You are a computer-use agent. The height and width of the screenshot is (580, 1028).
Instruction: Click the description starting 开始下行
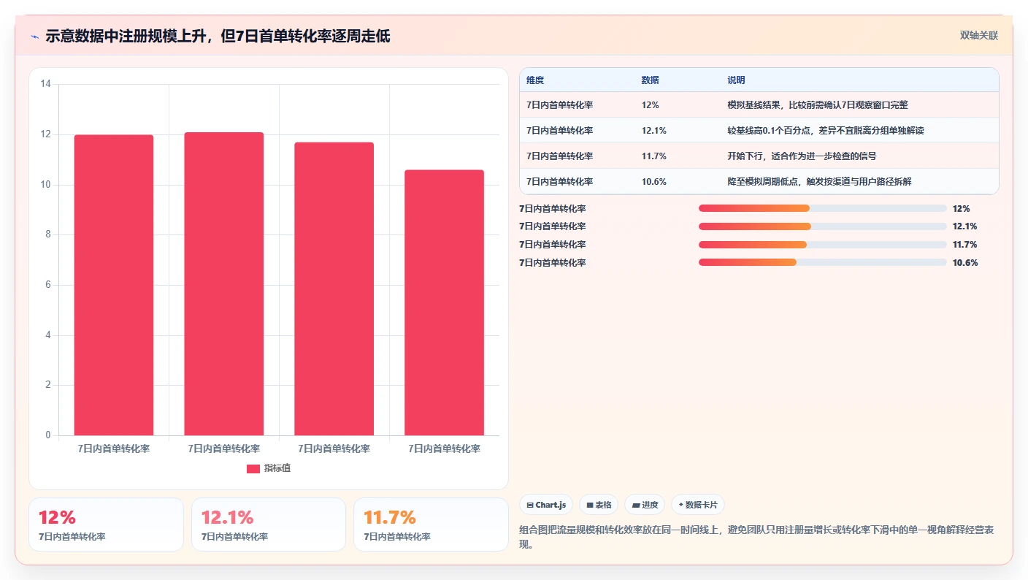pyautogui.click(x=802, y=156)
